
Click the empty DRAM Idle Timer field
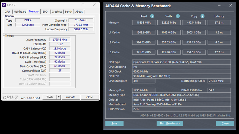(60, 75)
